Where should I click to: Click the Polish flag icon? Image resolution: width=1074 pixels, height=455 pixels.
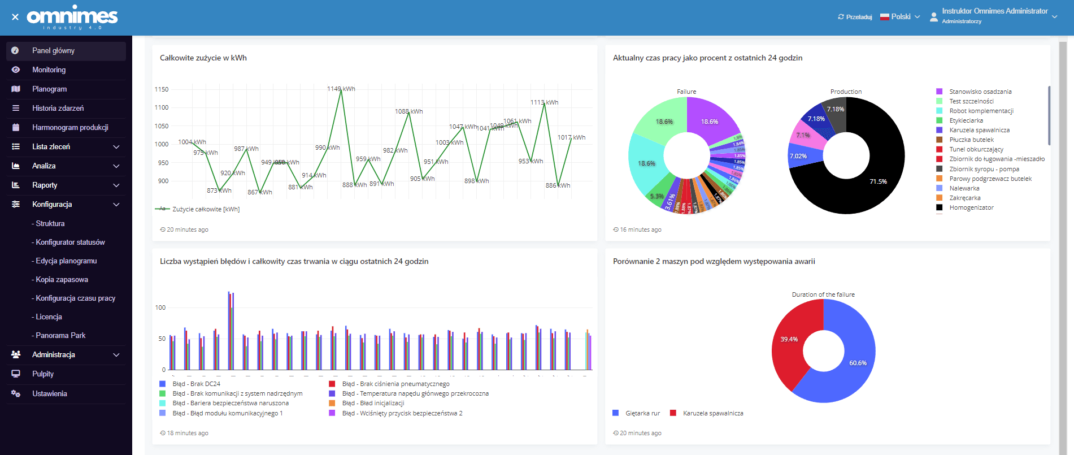[x=885, y=17]
